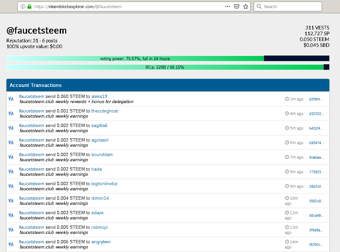Viewport: 340px width, 252px height.
Task: Save page to Pocket icon
Action: pyautogui.click(x=237, y=6)
